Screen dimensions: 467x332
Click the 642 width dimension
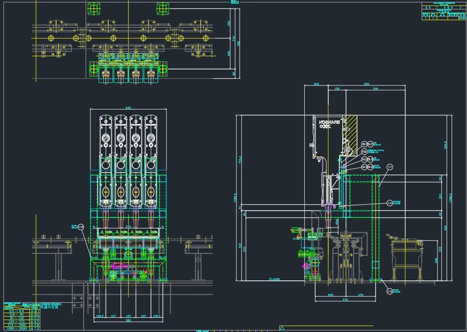click(128, 108)
